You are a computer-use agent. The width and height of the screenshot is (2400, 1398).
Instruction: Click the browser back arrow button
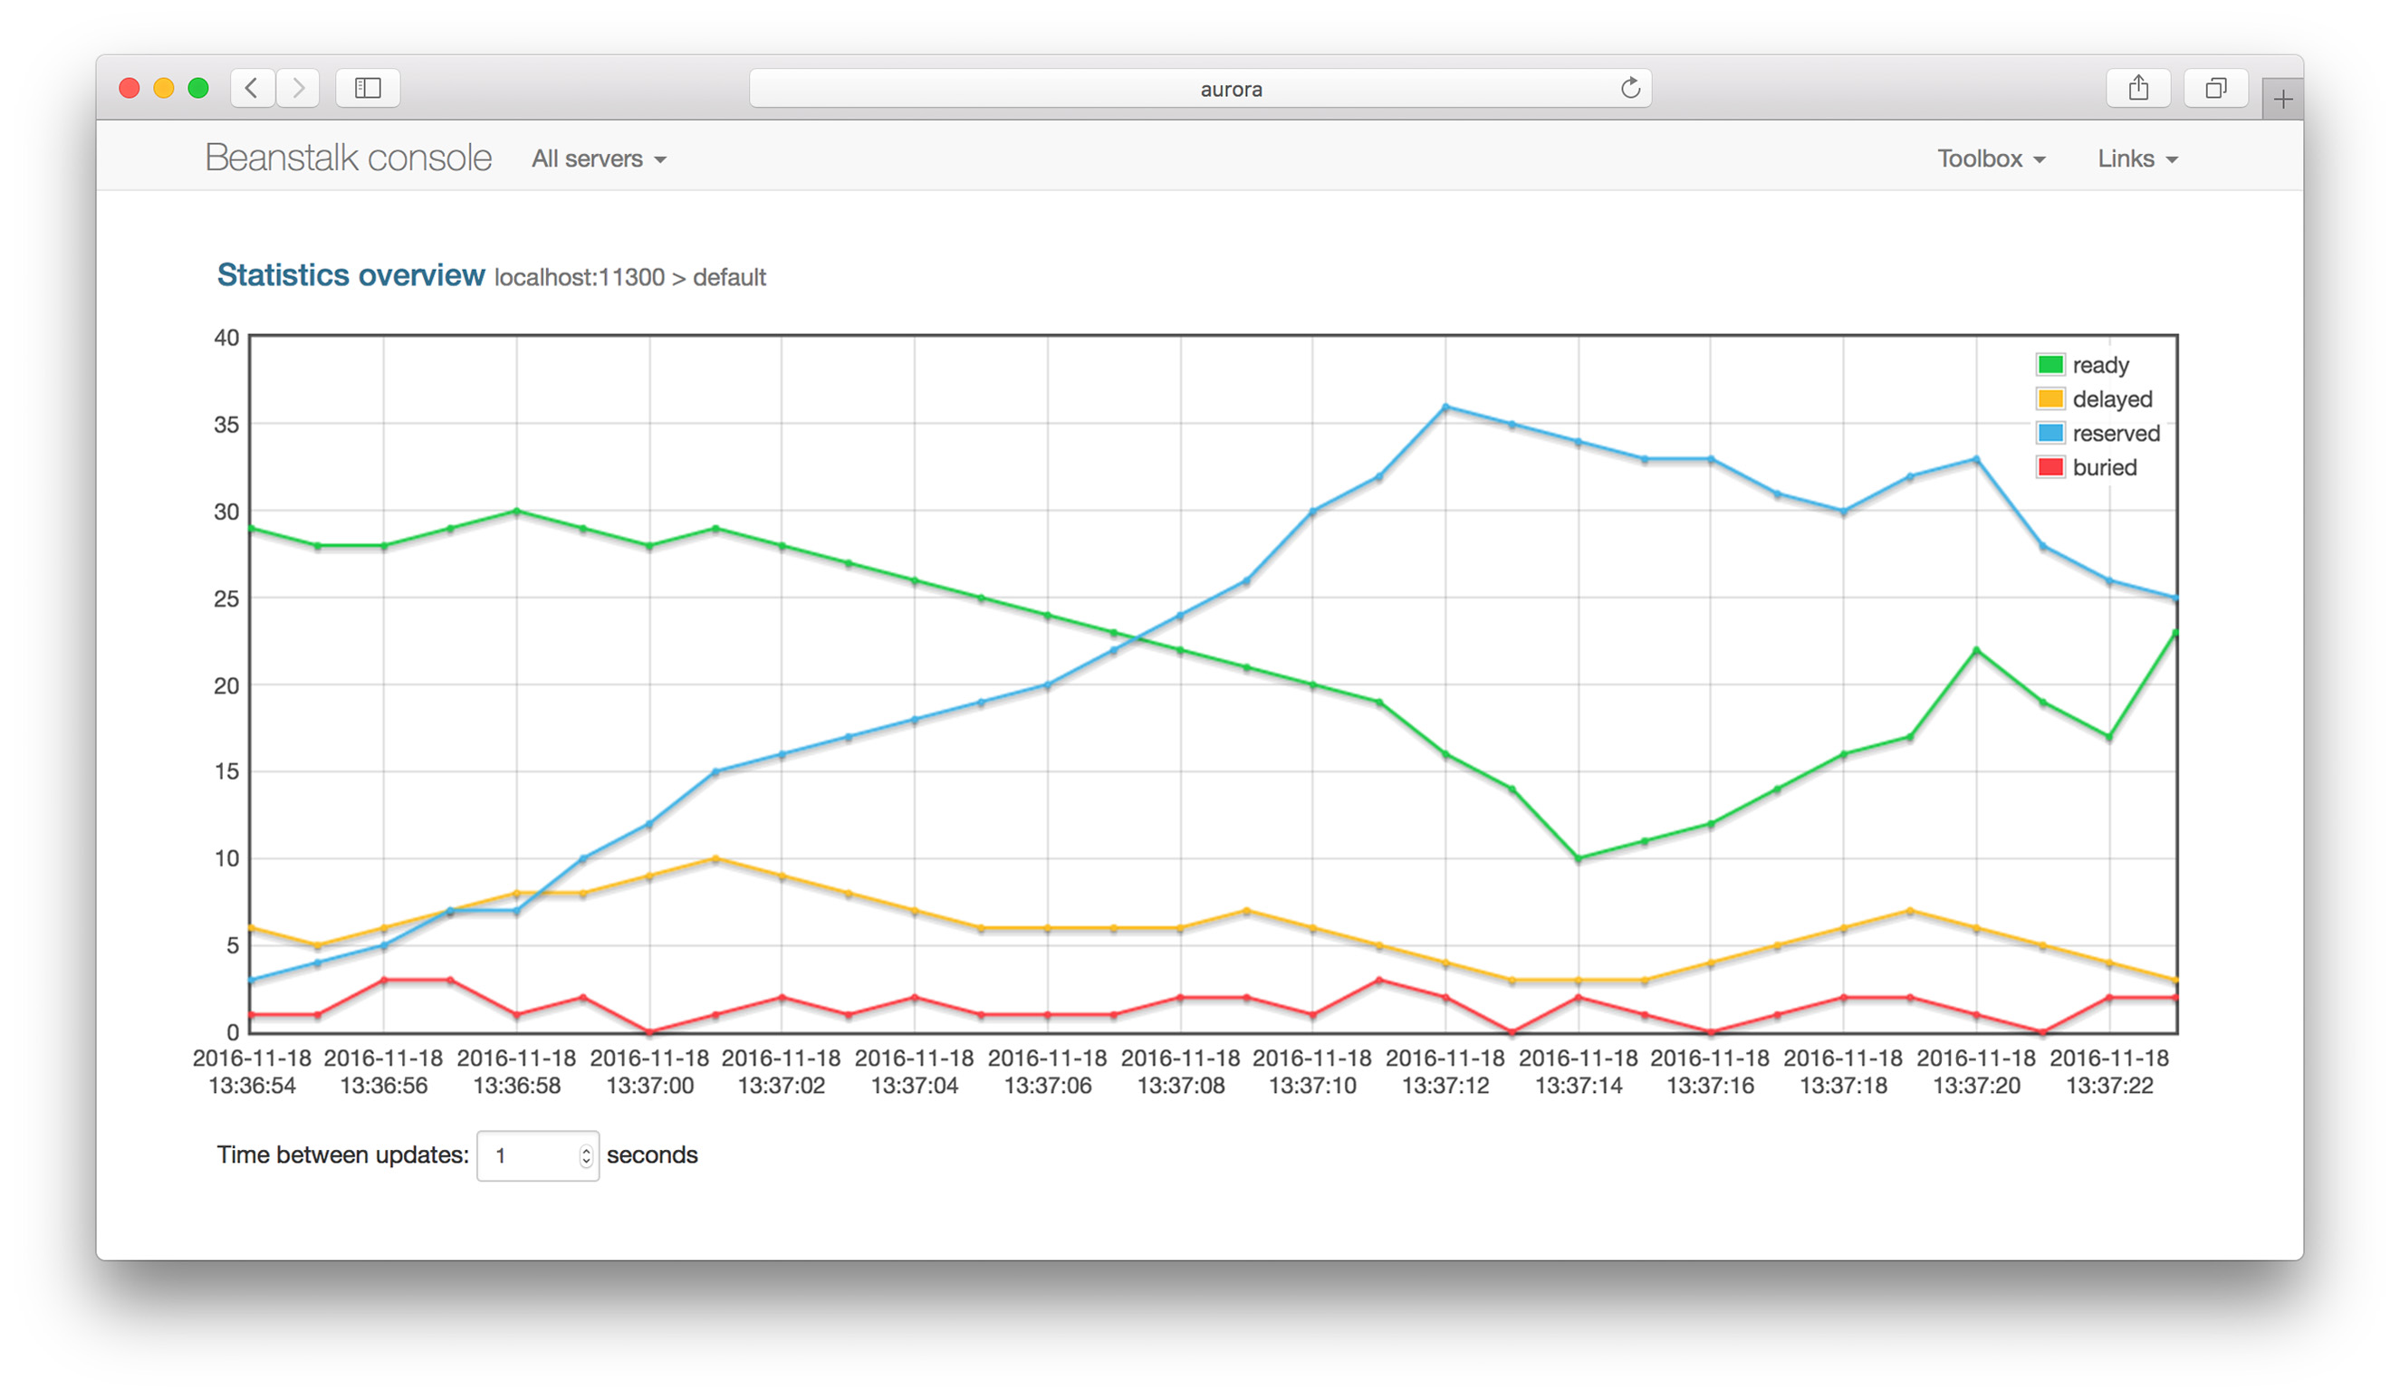pyautogui.click(x=252, y=89)
